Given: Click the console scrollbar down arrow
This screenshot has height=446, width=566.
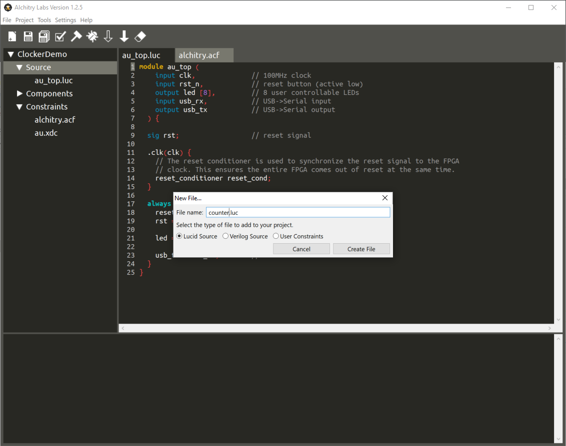Looking at the screenshot, I should pyautogui.click(x=558, y=439).
